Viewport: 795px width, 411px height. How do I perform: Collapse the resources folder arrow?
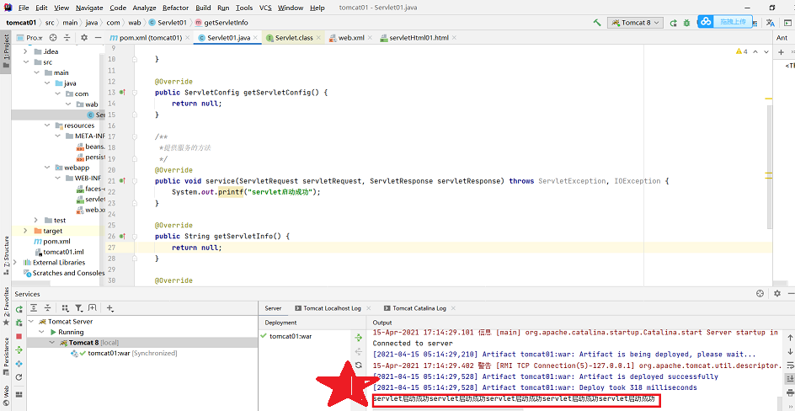tap(47, 125)
